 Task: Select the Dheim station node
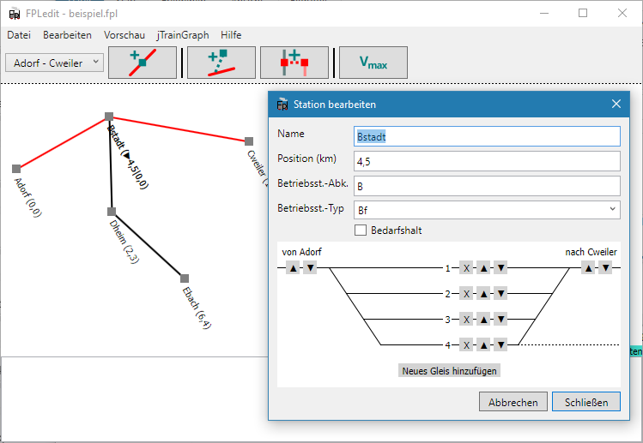point(112,212)
